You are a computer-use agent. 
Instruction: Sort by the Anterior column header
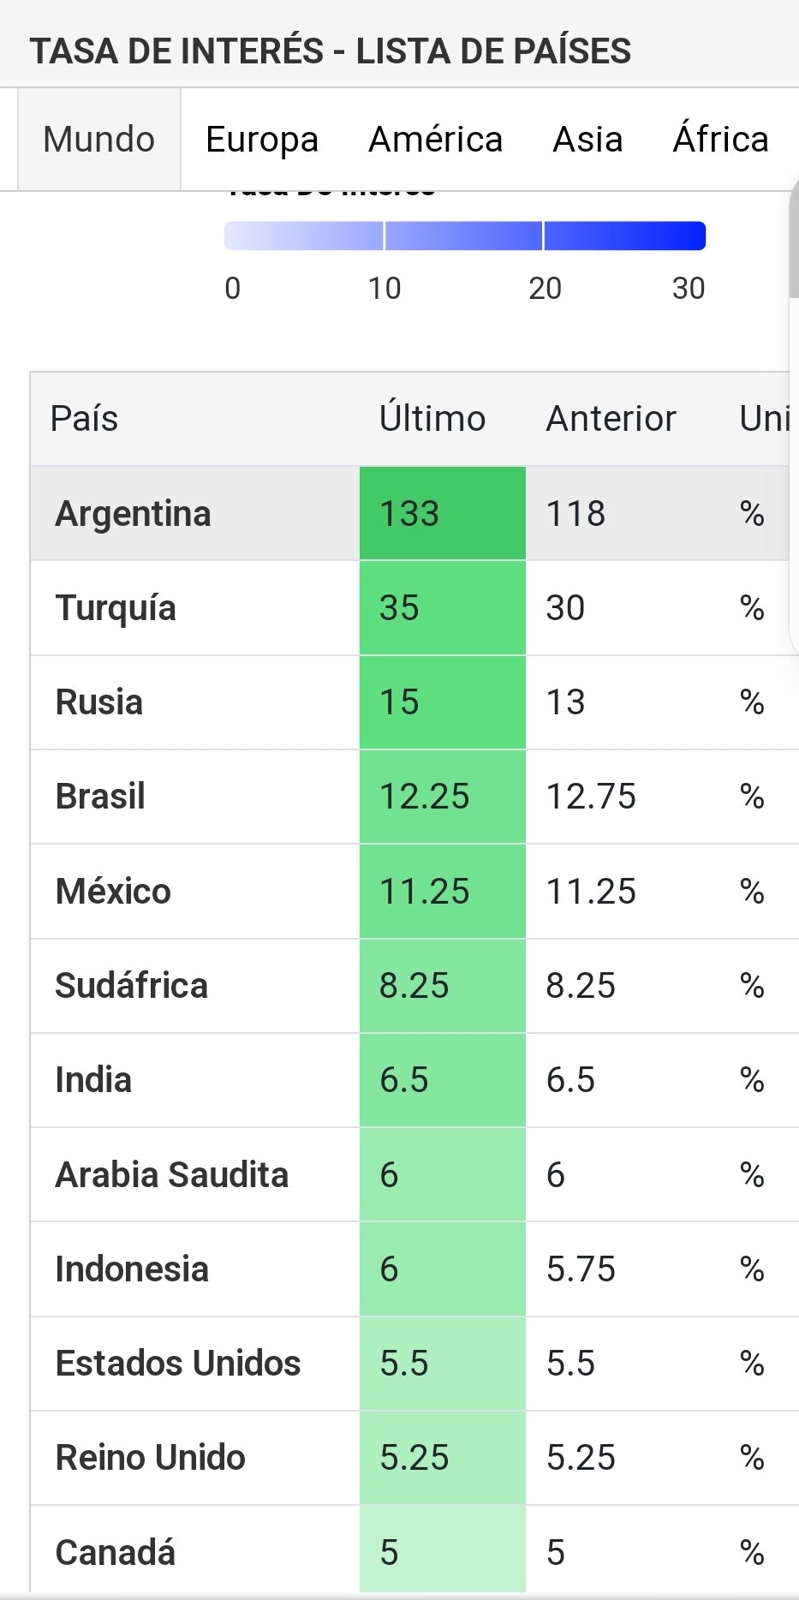tap(611, 419)
